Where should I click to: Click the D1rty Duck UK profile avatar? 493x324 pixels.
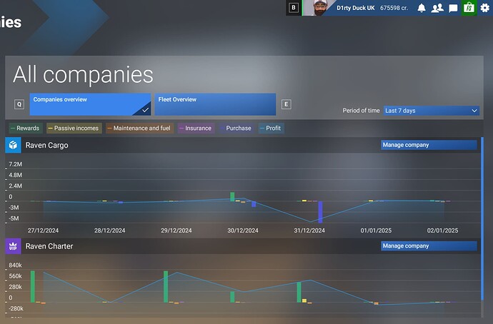click(319, 8)
